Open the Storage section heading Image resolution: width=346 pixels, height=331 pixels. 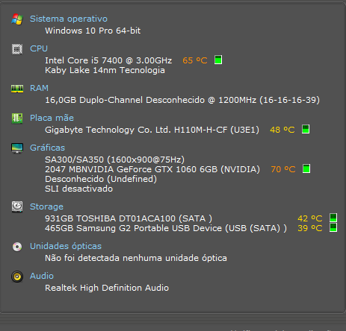tap(46, 207)
